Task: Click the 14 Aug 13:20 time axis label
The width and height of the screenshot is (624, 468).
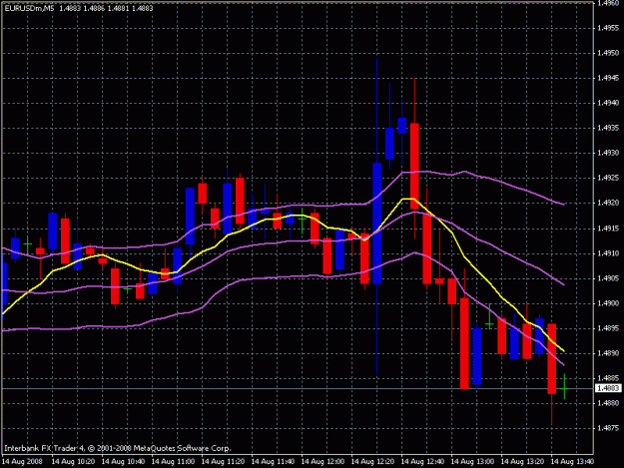Action: click(x=522, y=462)
